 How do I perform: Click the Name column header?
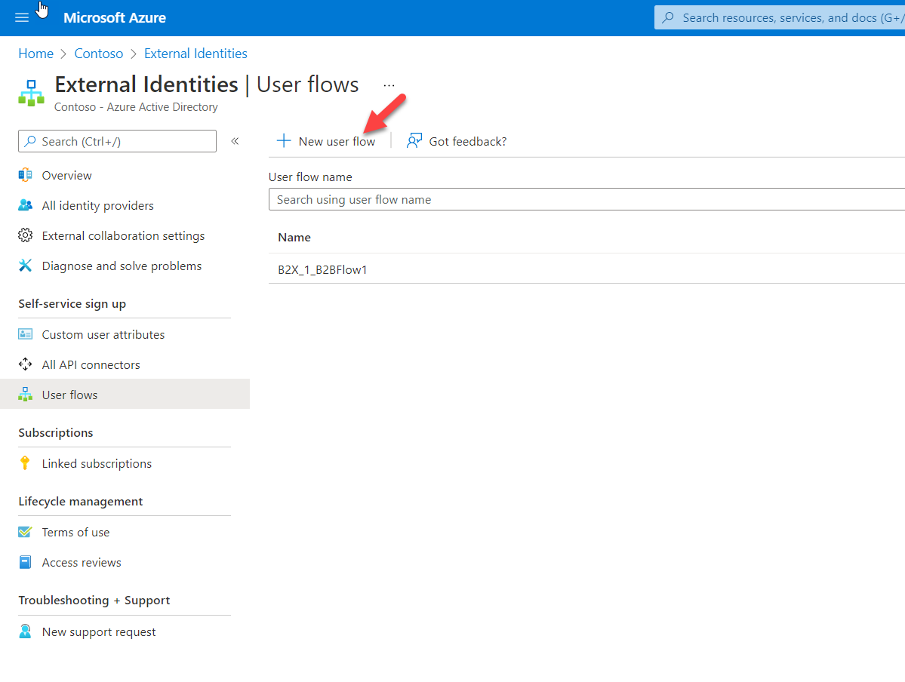pyautogui.click(x=294, y=237)
